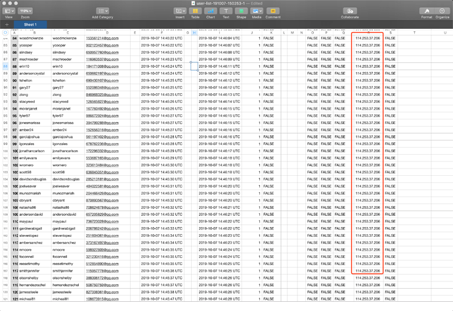453x311 pixels.
Task: Open email link 153561214@qq.com
Action: [x=102, y=38]
